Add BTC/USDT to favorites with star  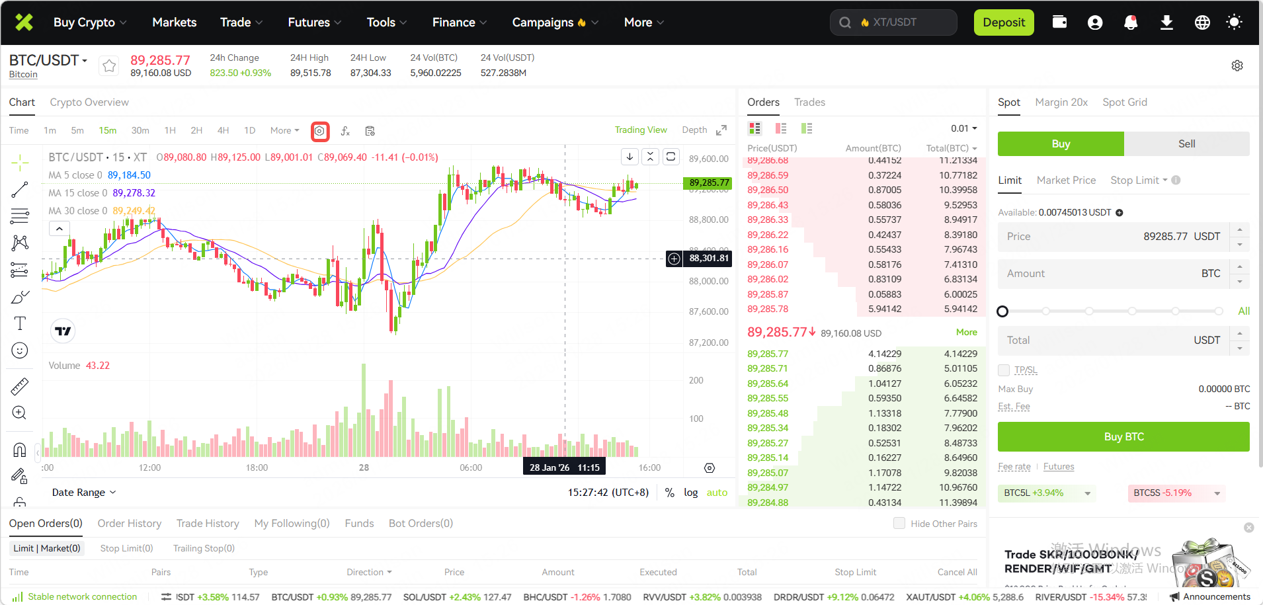[x=109, y=65]
